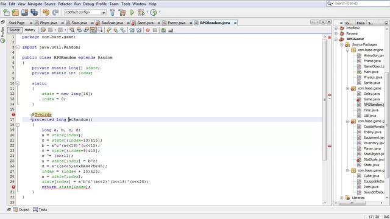Image resolution: width=390 pixels, height=219 pixels.
Task: Close the RPGRandom.java tab
Action: (x=235, y=23)
